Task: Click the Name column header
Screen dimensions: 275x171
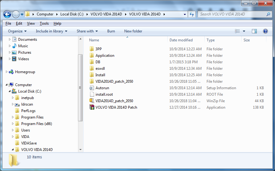Action: (x=94, y=40)
